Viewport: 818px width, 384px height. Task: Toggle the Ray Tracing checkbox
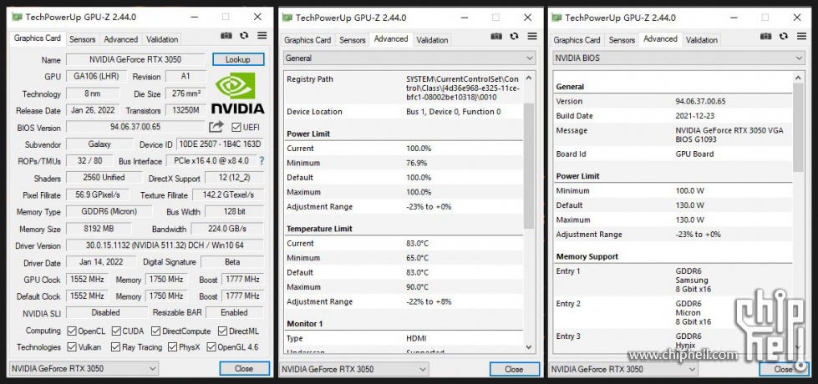tap(116, 347)
